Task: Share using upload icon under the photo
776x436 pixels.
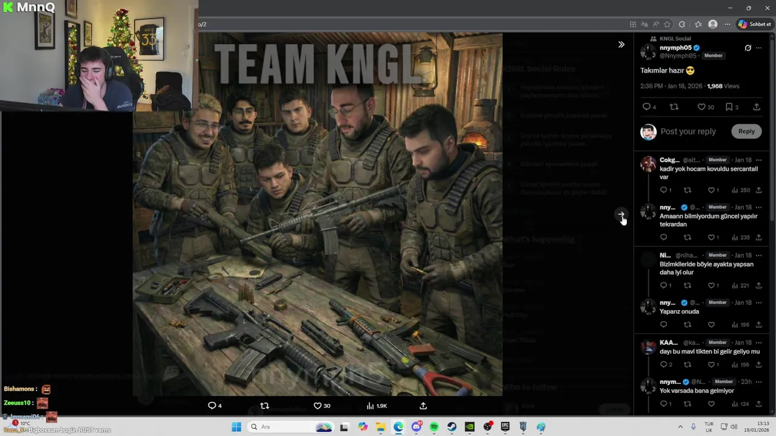Action: (423, 406)
